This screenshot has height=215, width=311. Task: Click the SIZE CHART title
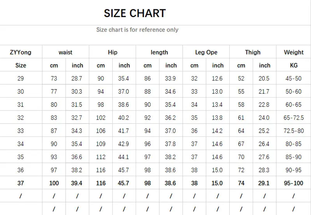click(135, 13)
